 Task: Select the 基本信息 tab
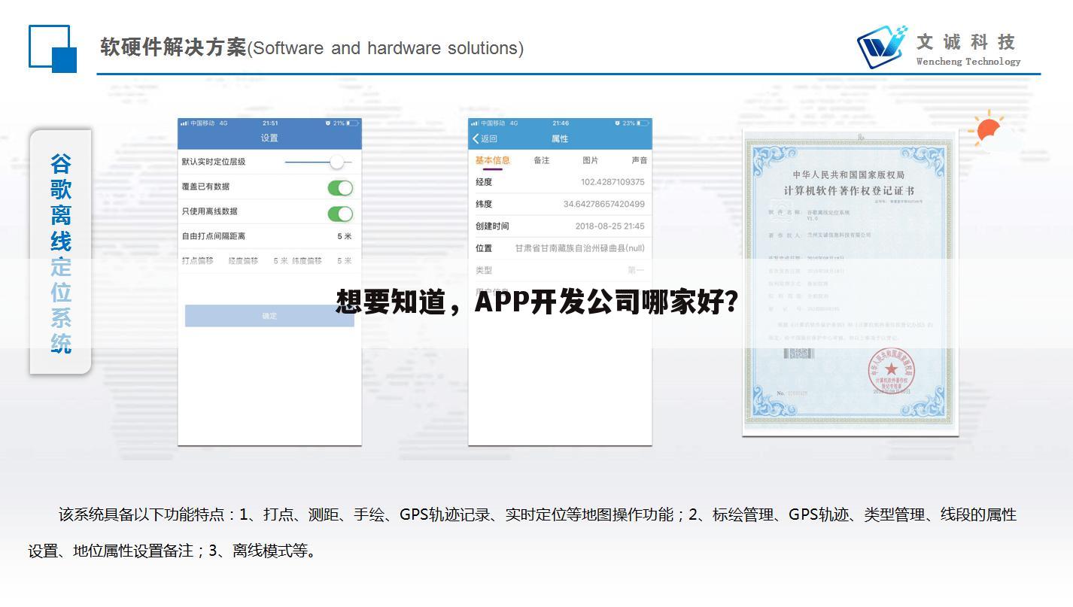(x=492, y=160)
